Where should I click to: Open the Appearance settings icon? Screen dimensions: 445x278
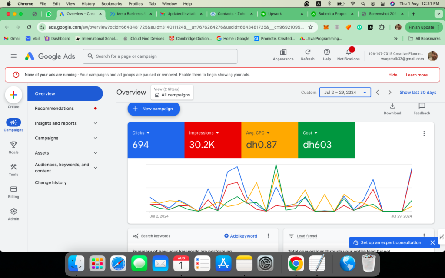tap(283, 53)
